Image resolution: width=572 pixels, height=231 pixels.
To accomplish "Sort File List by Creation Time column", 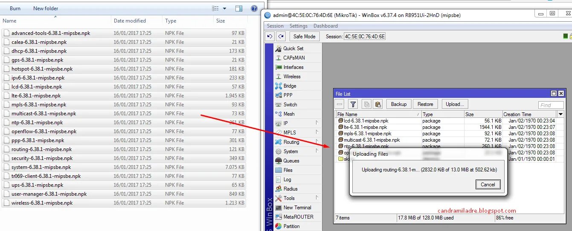I will [x=529, y=114].
